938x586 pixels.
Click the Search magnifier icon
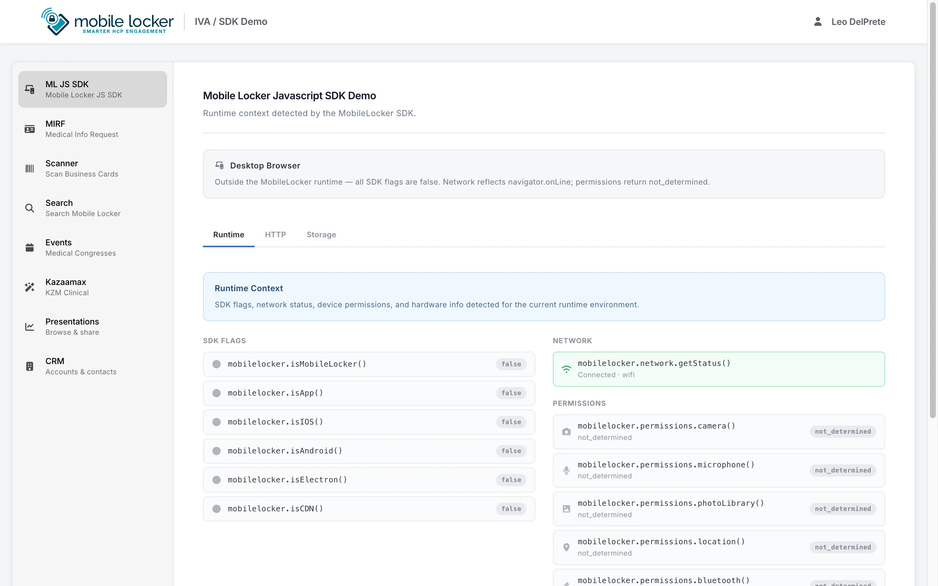point(29,208)
